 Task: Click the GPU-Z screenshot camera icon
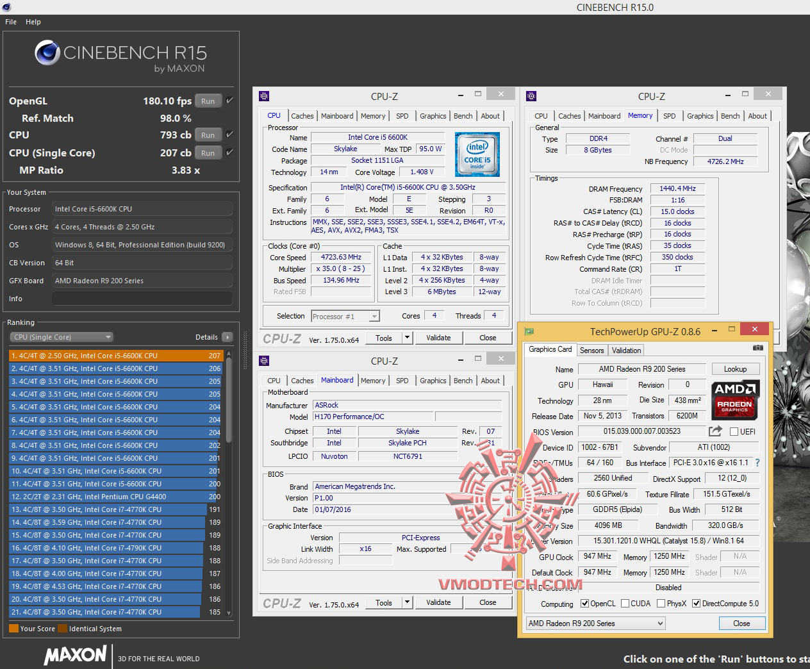tap(757, 348)
